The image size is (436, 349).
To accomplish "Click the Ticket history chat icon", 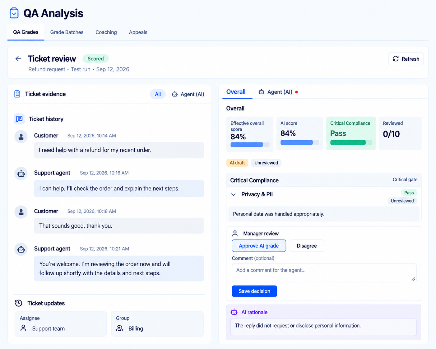I will click(19, 119).
